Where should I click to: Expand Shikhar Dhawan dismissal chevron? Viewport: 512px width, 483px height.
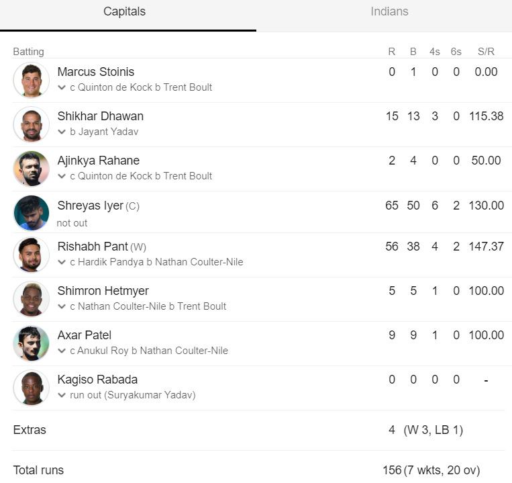click(61, 132)
